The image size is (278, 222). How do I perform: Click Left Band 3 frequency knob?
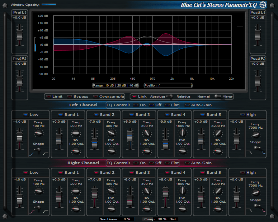pos(147,133)
